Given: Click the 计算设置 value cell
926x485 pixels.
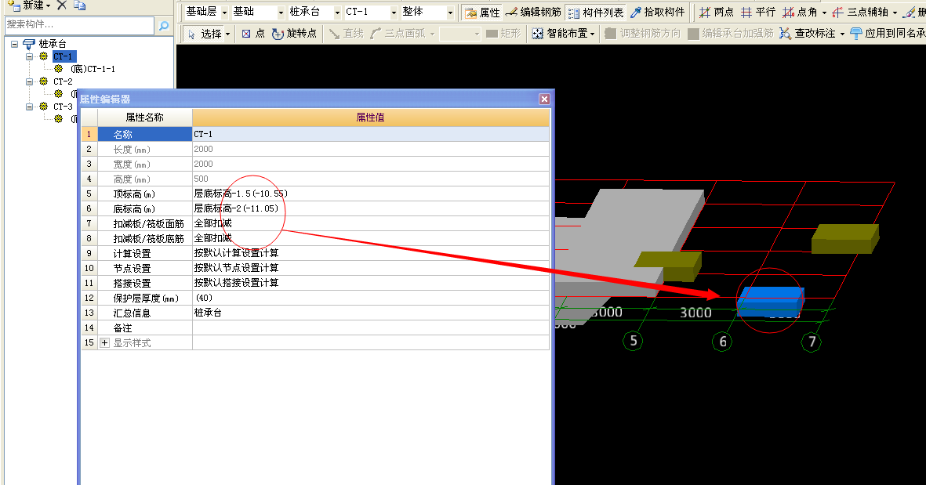Looking at the screenshot, I should [371, 253].
